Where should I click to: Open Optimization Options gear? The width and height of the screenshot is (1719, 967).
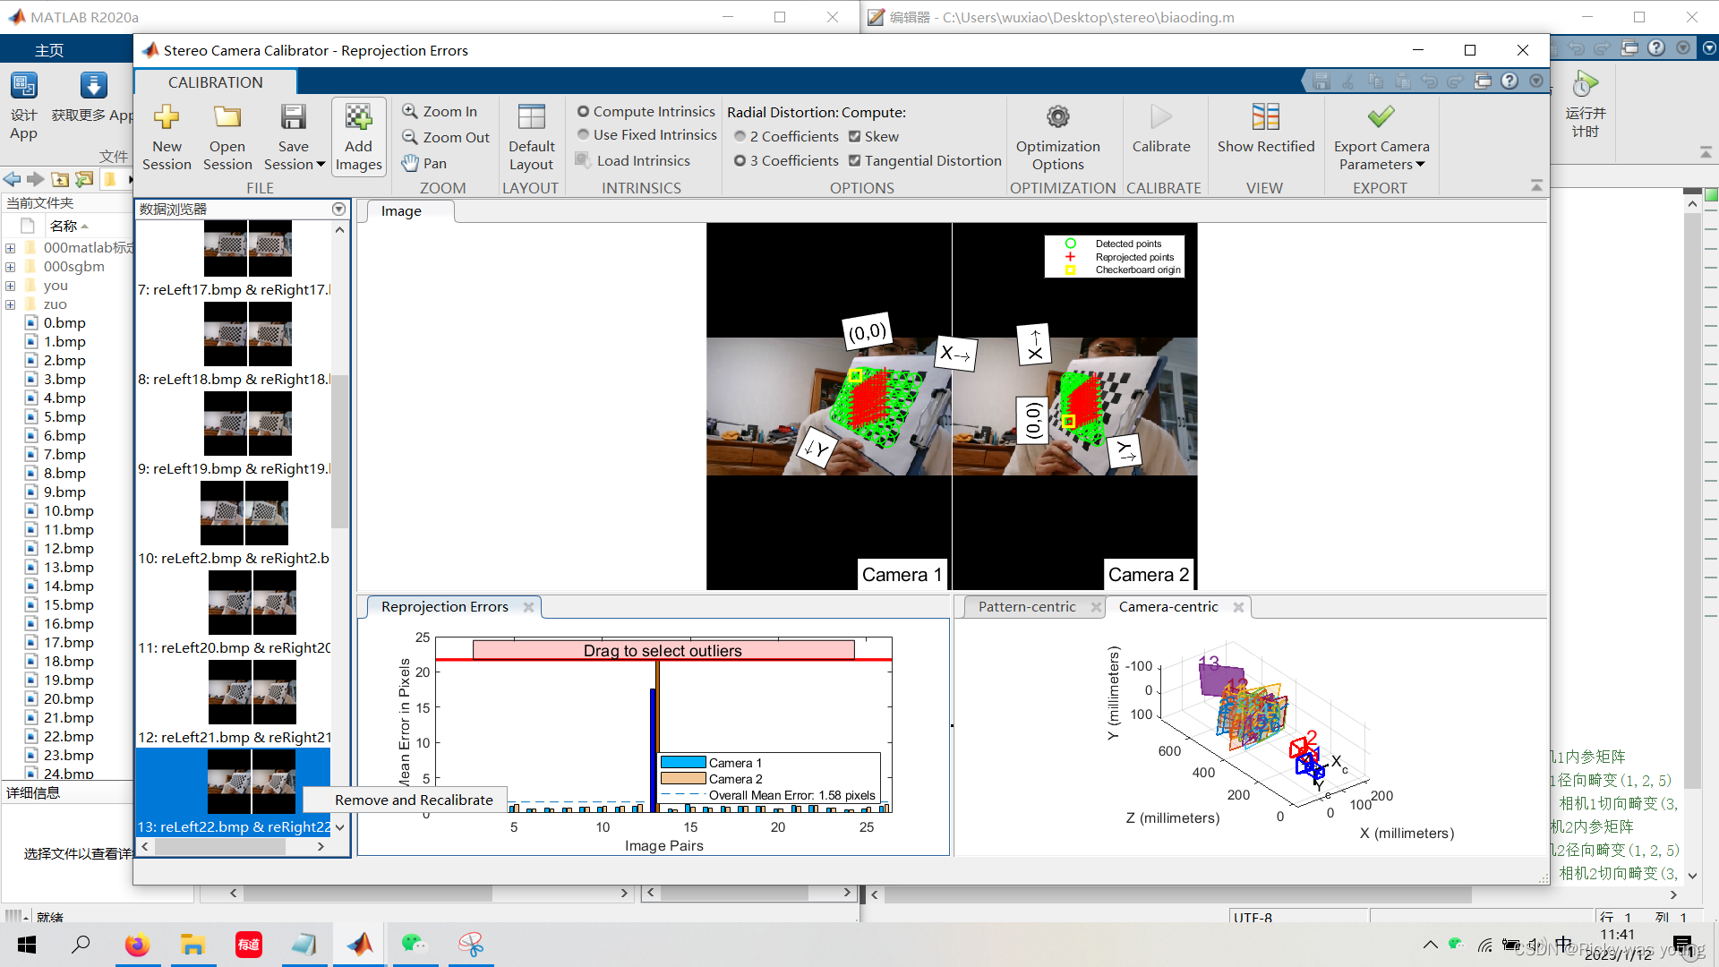pyautogui.click(x=1057, y=117)
